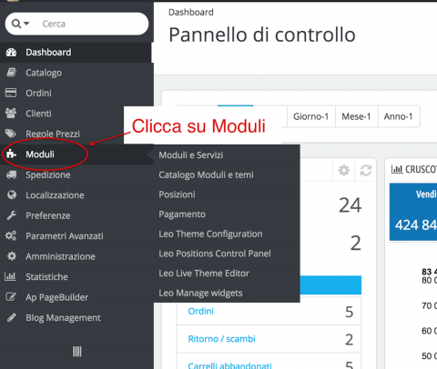Click the Localizzazione globe icon
The image size is (437, 369).
pos(12,194)
